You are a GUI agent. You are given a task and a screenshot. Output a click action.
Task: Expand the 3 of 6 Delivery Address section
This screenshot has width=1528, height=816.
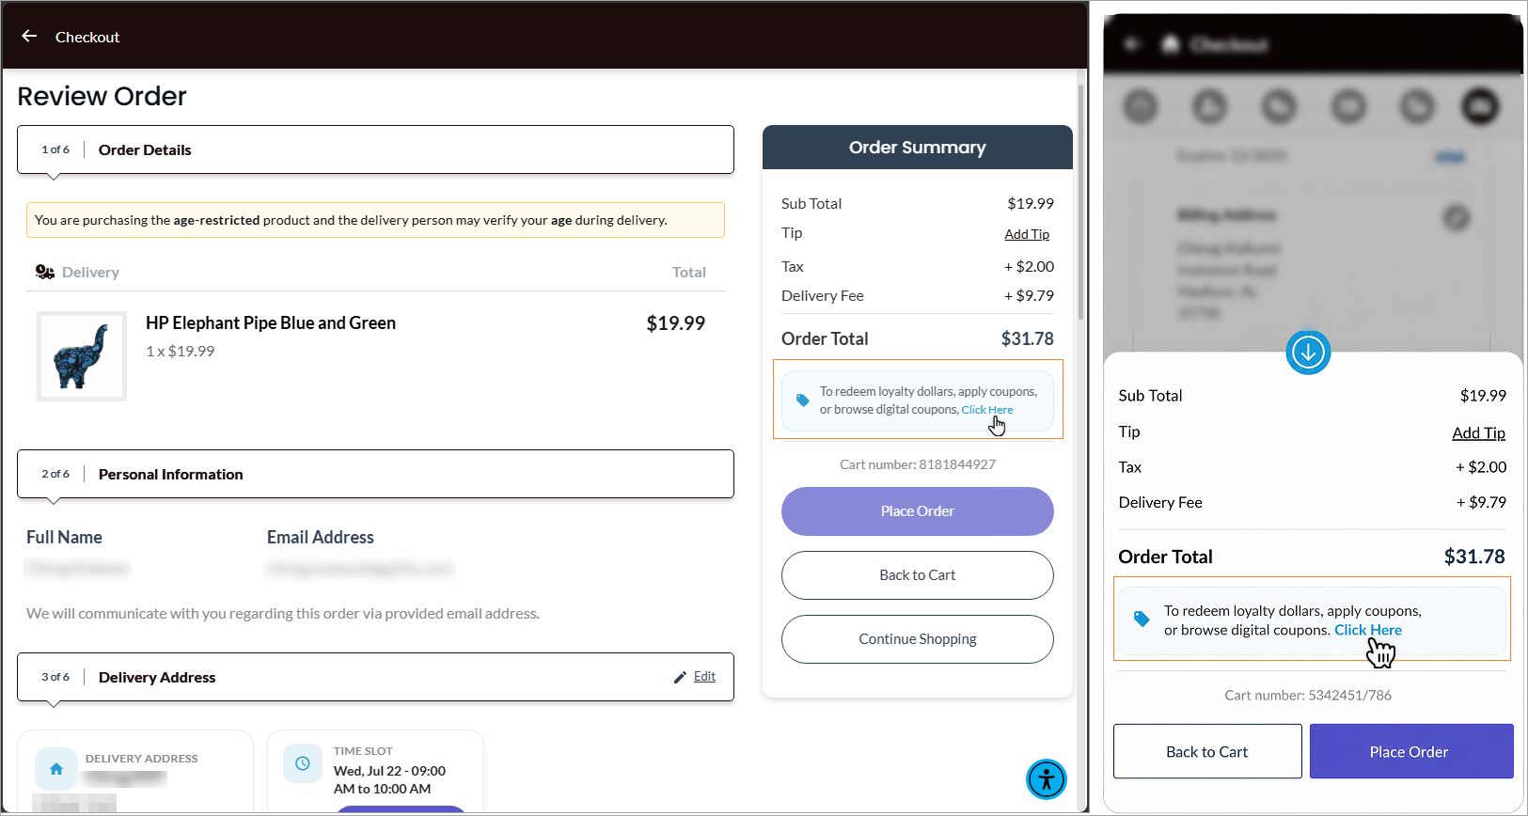(x=375, y=677)
